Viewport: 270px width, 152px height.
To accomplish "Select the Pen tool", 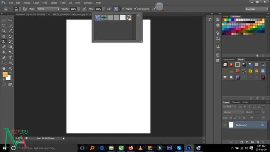I will tap(4, 57).
